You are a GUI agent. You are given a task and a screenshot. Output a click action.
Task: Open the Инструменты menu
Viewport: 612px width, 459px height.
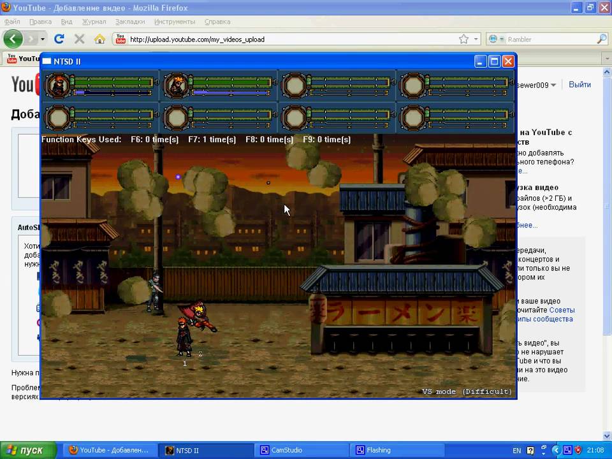(175, 22)
